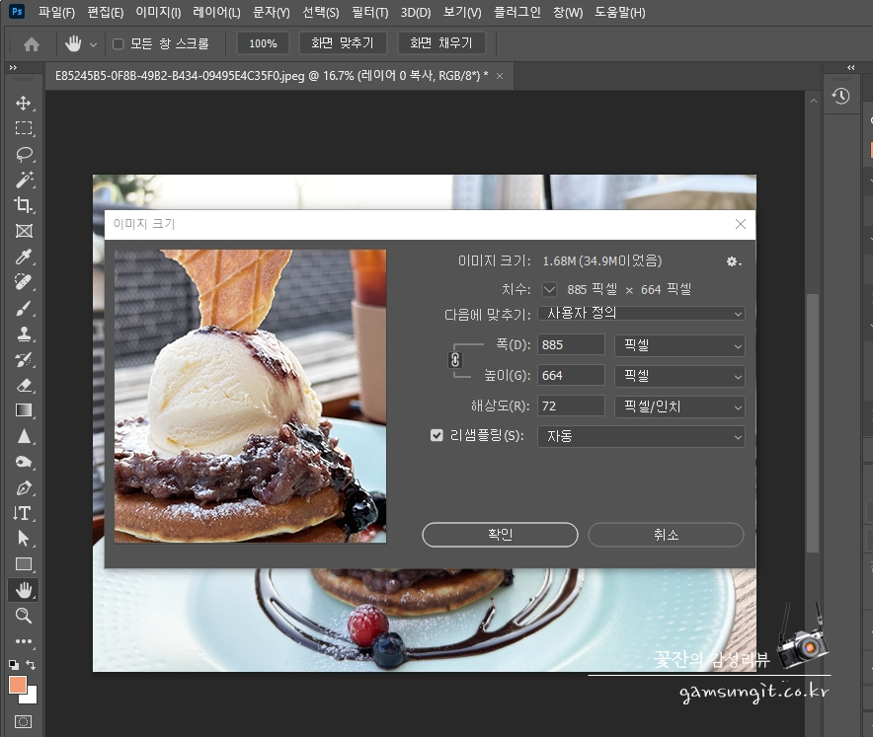The image size is (873, 737).
Task: Select the Hand tool in the toolbox
Action: (x=24, y=590)
